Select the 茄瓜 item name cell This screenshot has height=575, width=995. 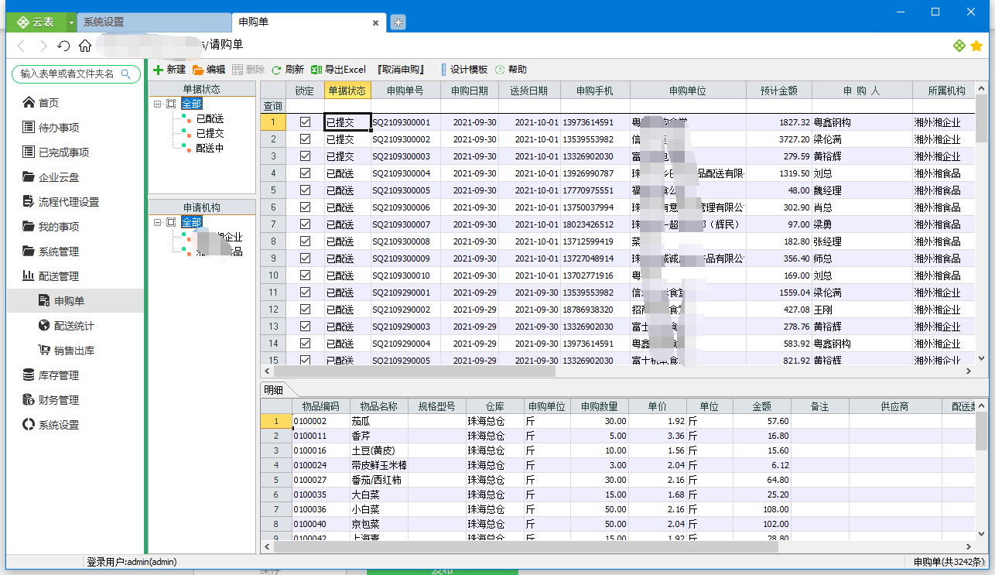click(x=379, y=421)
